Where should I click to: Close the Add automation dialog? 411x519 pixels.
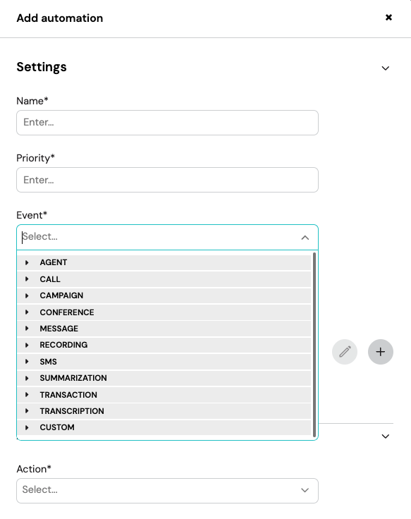coord(389,17)
